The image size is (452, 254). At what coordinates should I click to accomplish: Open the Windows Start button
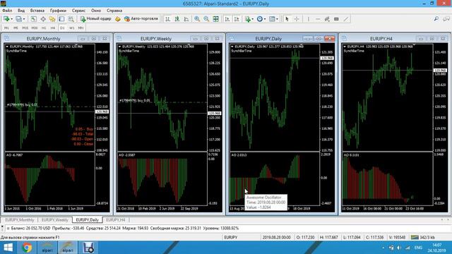tap(8, 248)
